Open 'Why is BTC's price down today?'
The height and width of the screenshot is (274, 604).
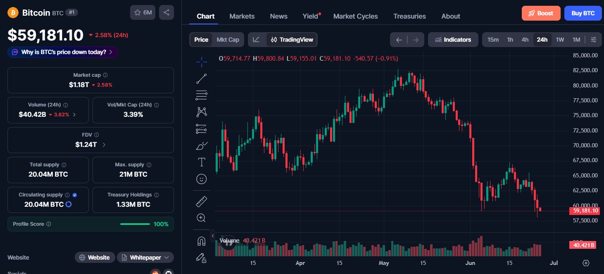[63, 52]
